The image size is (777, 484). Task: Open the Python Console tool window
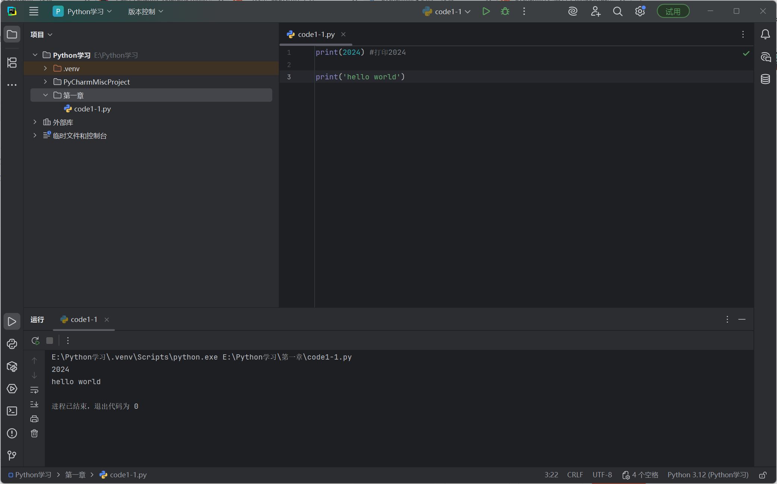12,344
